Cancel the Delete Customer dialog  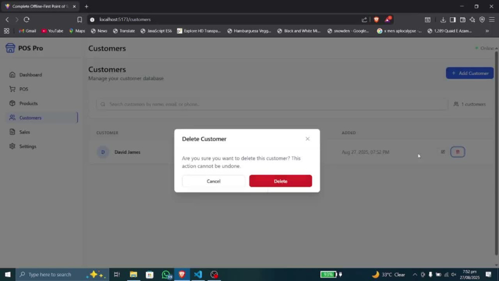pyautogui.click(x=214, y=181)
